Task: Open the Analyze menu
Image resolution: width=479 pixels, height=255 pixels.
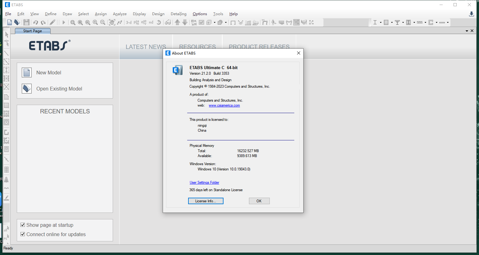Action: coord(120,14)
